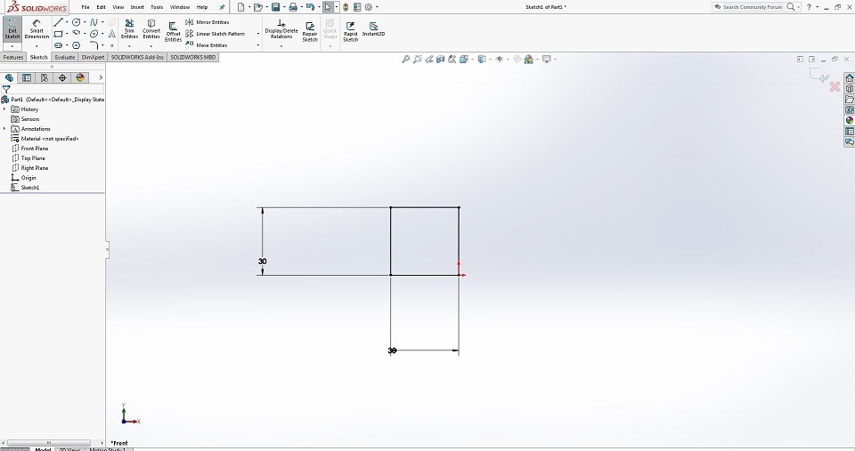Switch to the SOLIDWORKS MBD tab

pyautogui.click(x=193, y=57)
